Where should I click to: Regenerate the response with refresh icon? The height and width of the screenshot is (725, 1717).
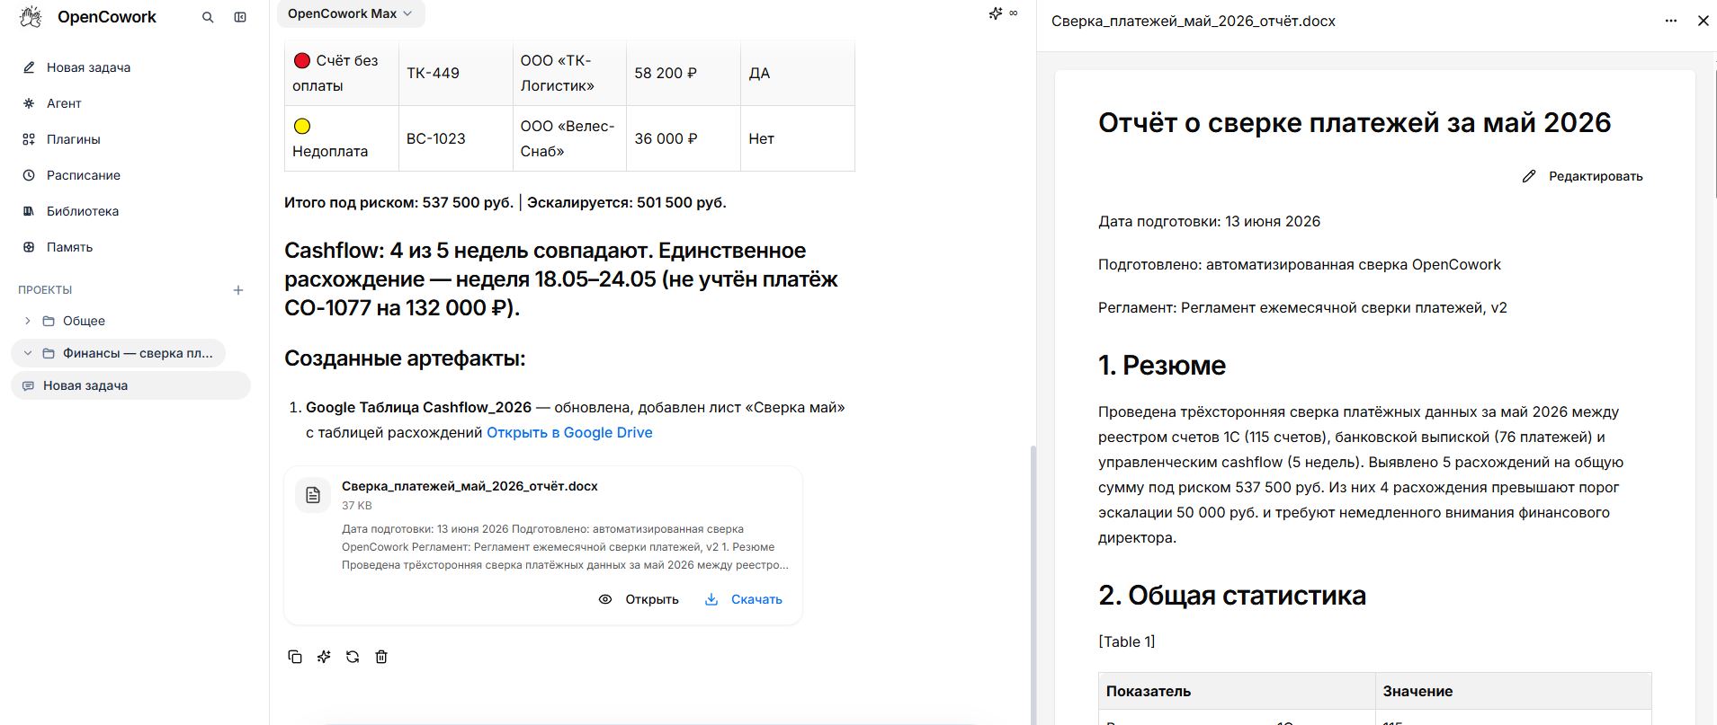point(353,657)
